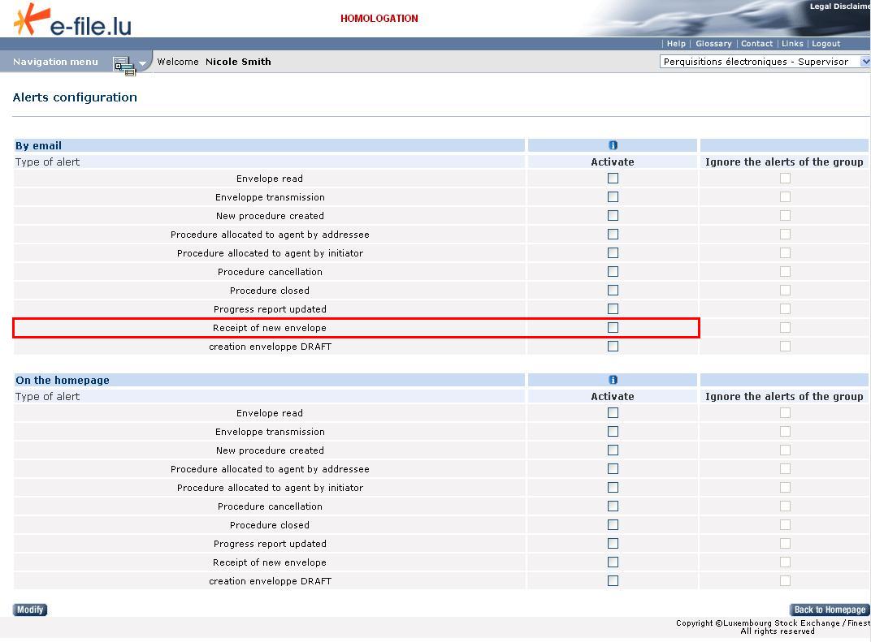Open the Links page
871x642 pixels.
click(x=792, y=44)
